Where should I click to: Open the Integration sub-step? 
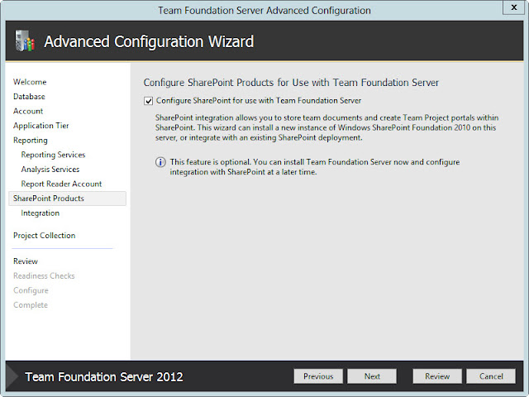click(40, 213)
